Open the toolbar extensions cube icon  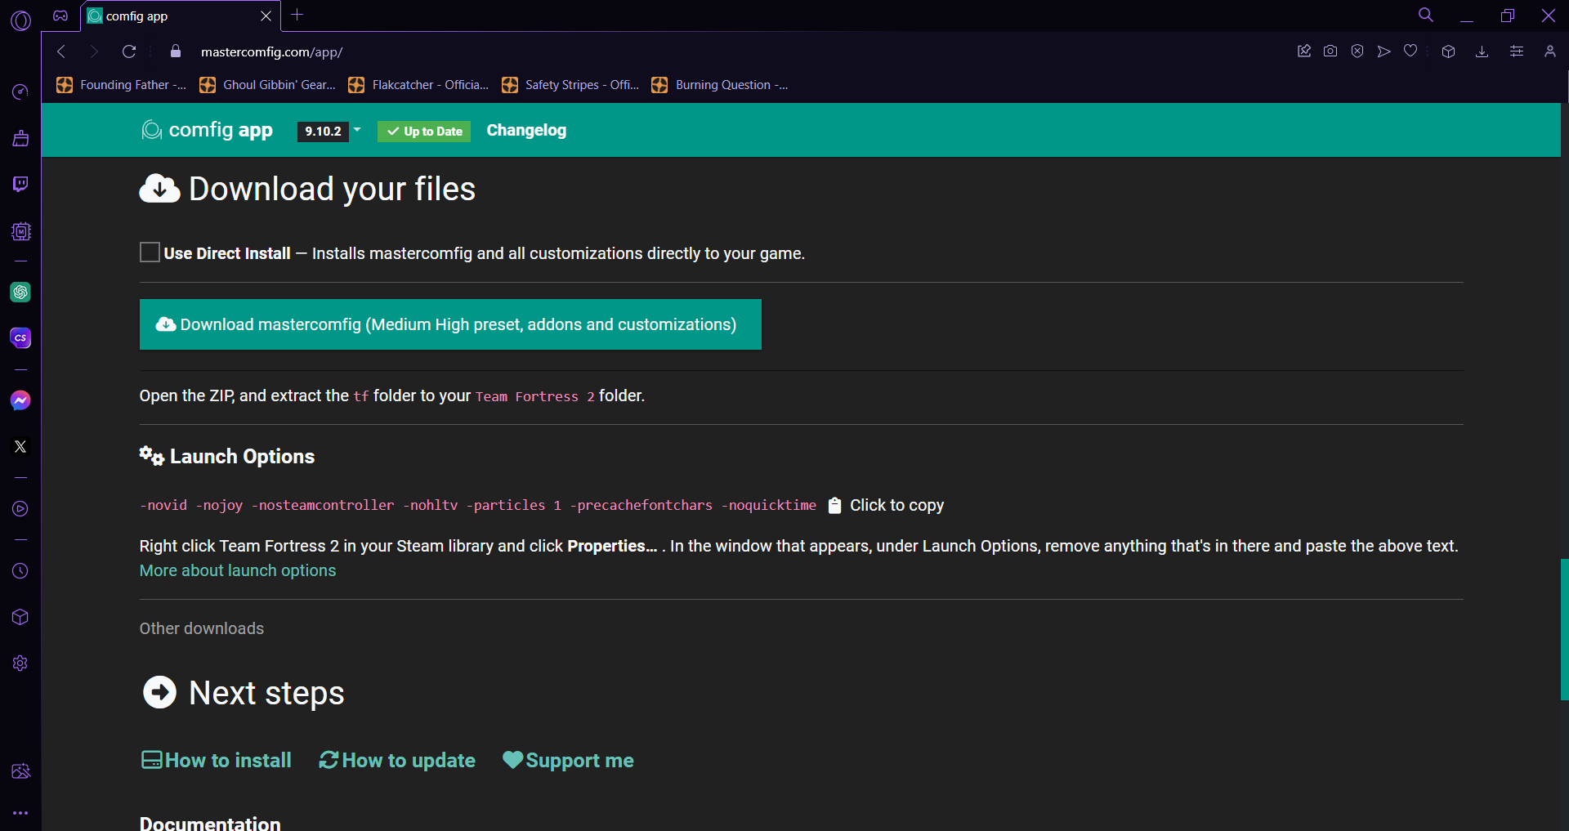[x=1448, y=51]
